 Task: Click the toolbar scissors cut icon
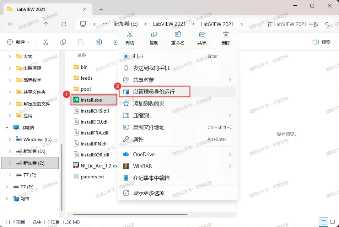45,42
